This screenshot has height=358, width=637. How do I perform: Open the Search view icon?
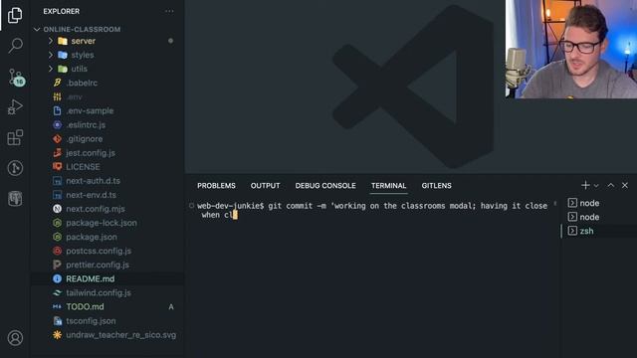click(x=15, y=46)
